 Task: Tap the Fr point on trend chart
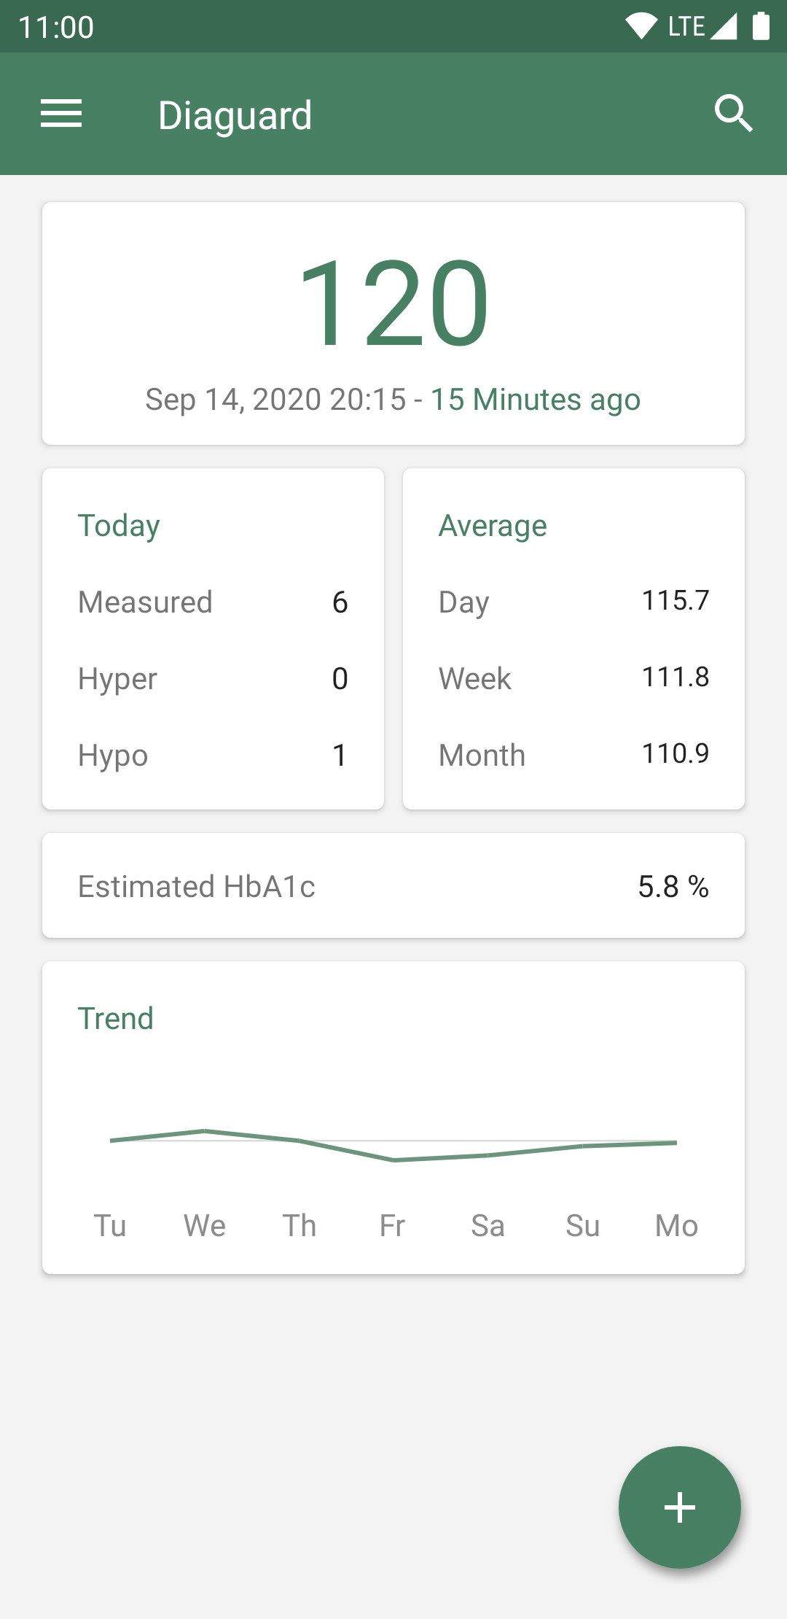pyautogui.click(x=393, y=1160)
